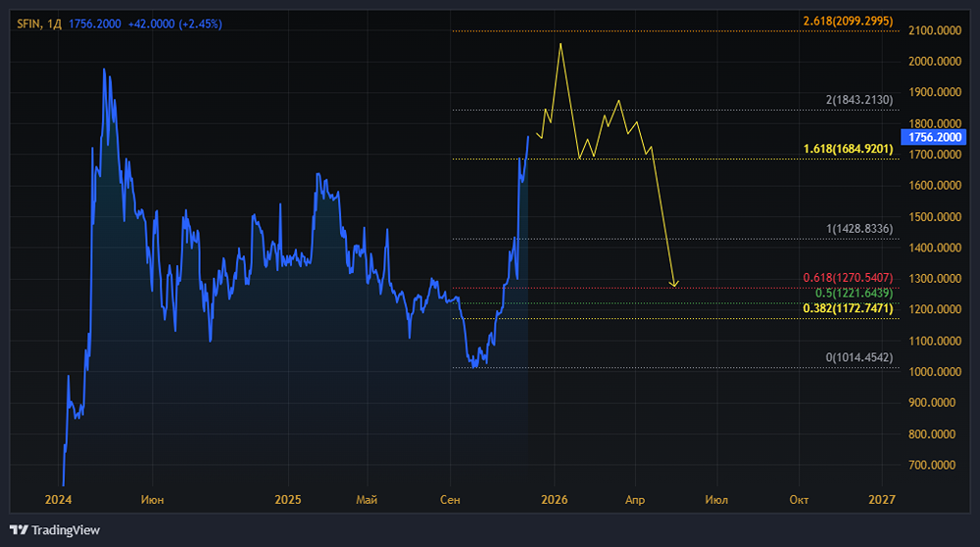
Task: Click the 0(1014.4542) base level label
Action: point(859,358)
